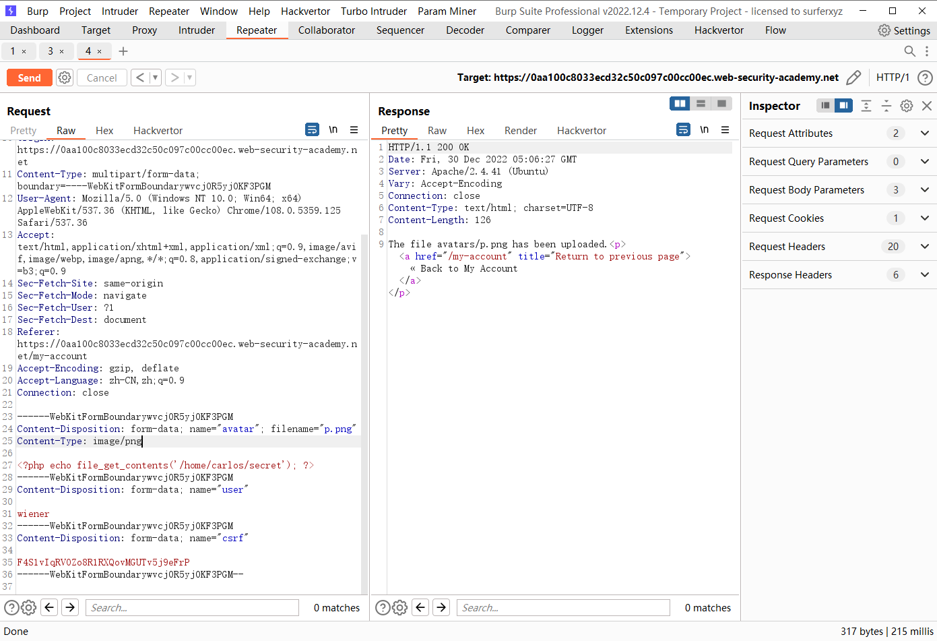Open Inspector settings gear

pyautogui.click(x=907, y=106)
